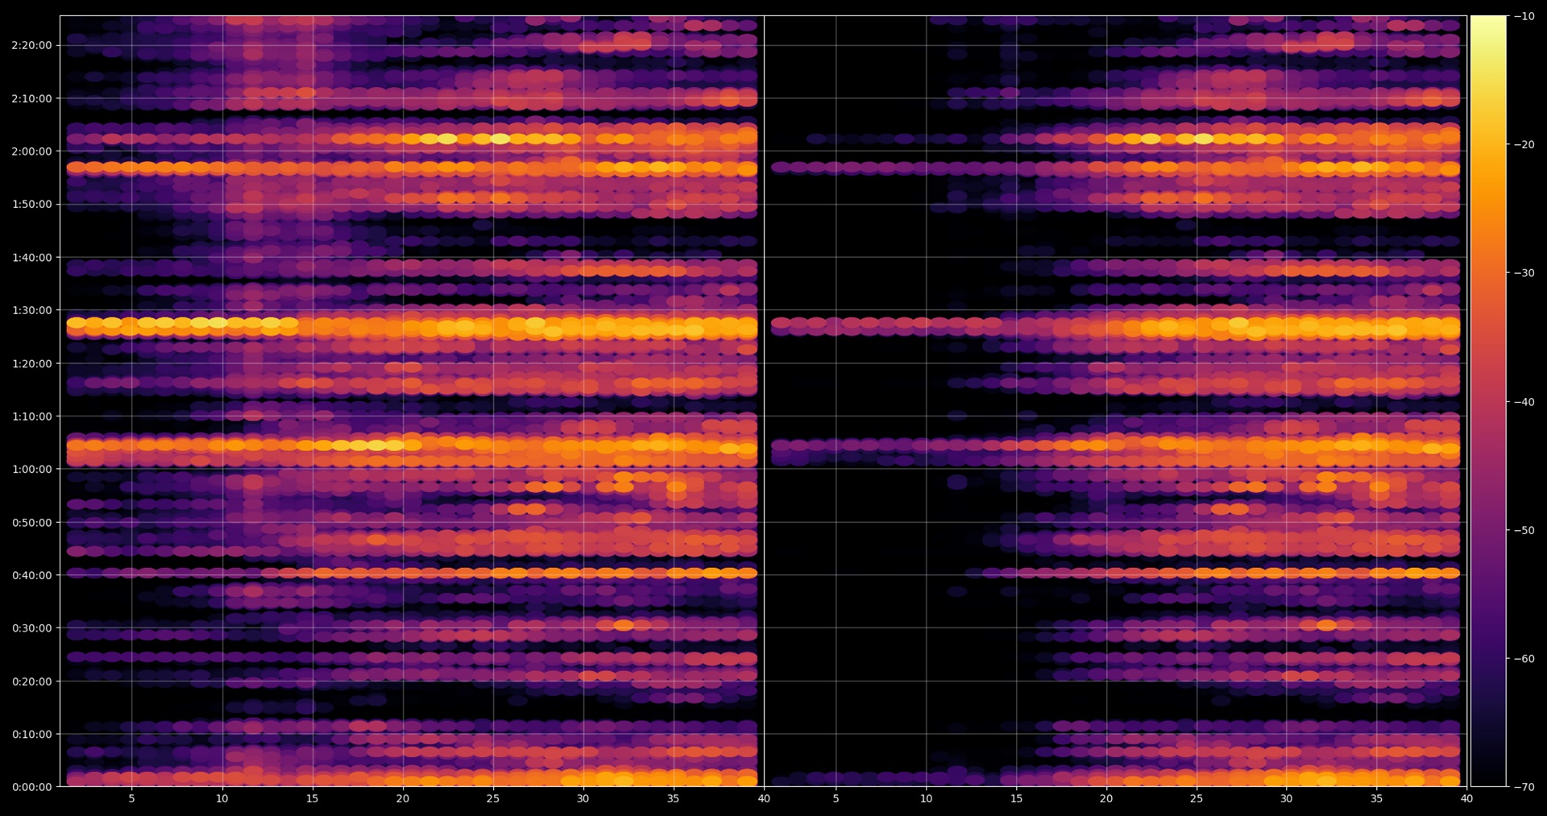Select the 2:00:00 time label
1547x816 pixels.
31,151
